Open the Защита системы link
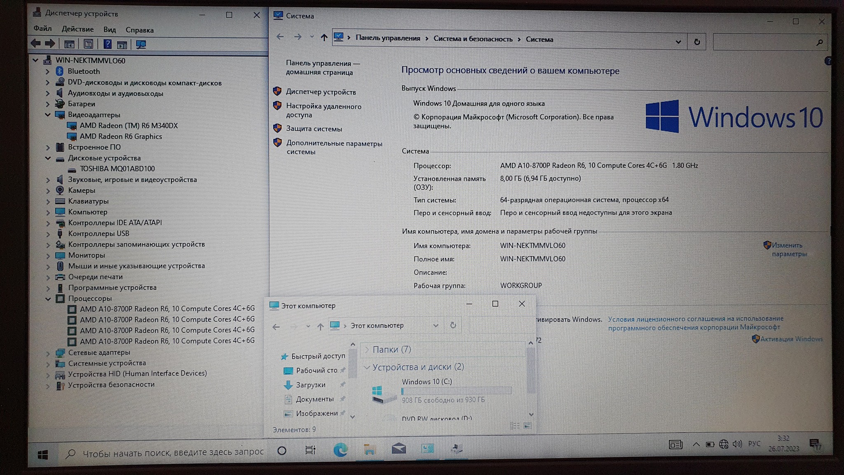Screen dimensions: 844x475 (314, 129)
